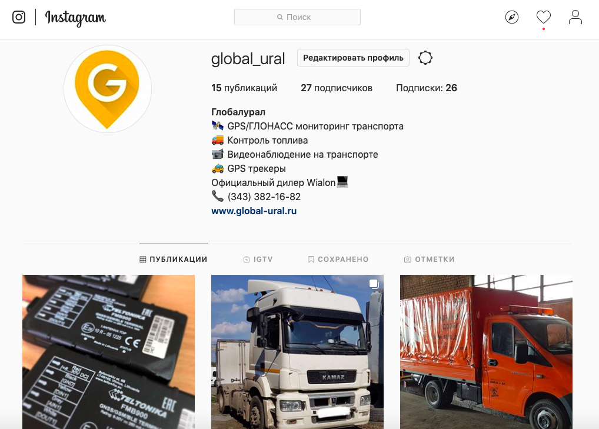Click the Поиск search field
The image size is (599, 429).
click(x=297, y=17)
